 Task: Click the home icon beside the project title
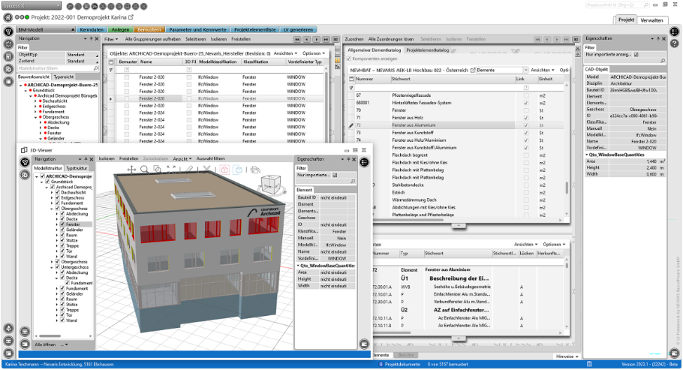click(8, 17)
